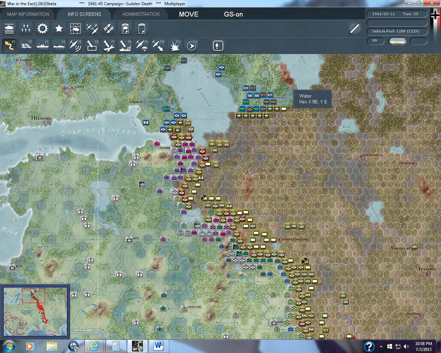Open File Explorer from taskbar
Image resolution: width=441 pixels, height=353 pixels.
pyautogui.click(x=52, y=346)
